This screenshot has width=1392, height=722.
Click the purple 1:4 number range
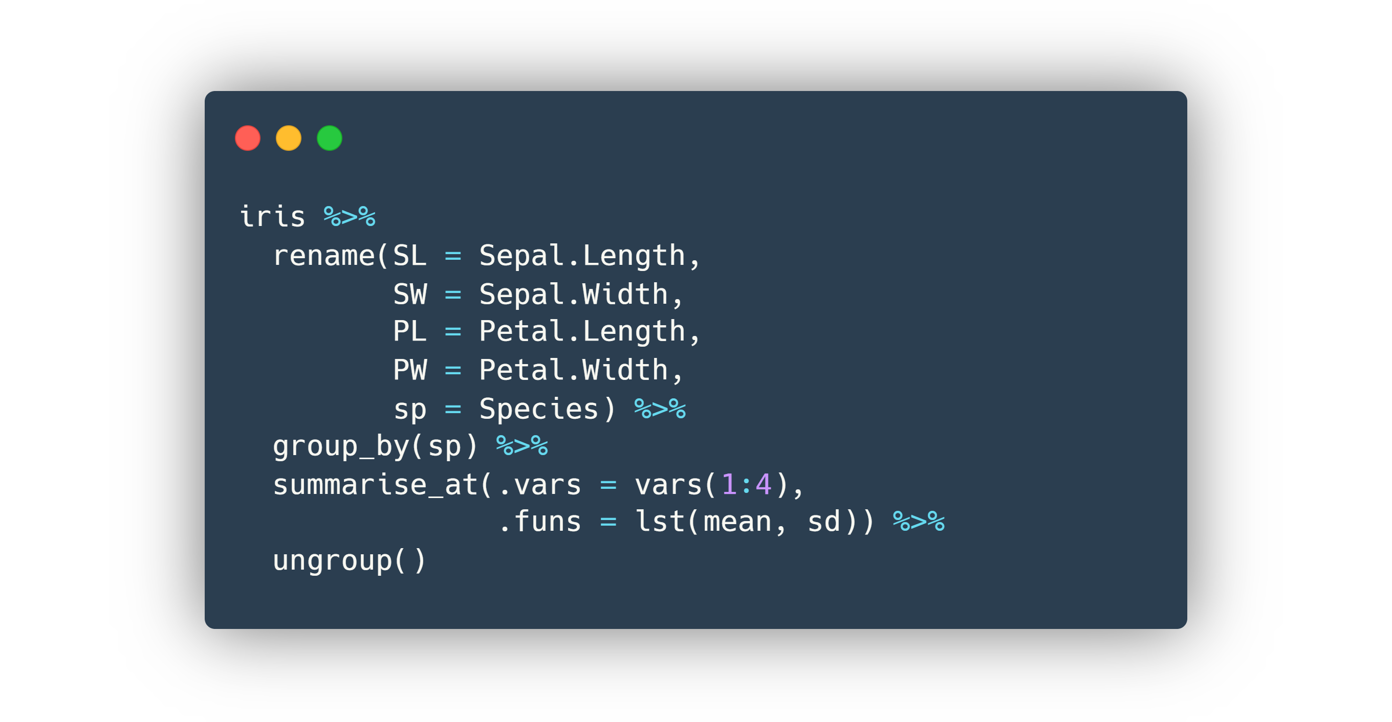746,484
